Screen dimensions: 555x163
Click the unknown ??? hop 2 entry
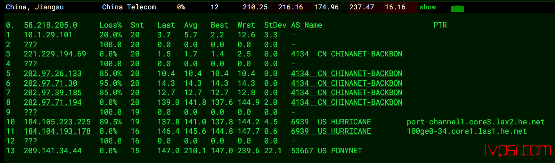click(31, 45)
